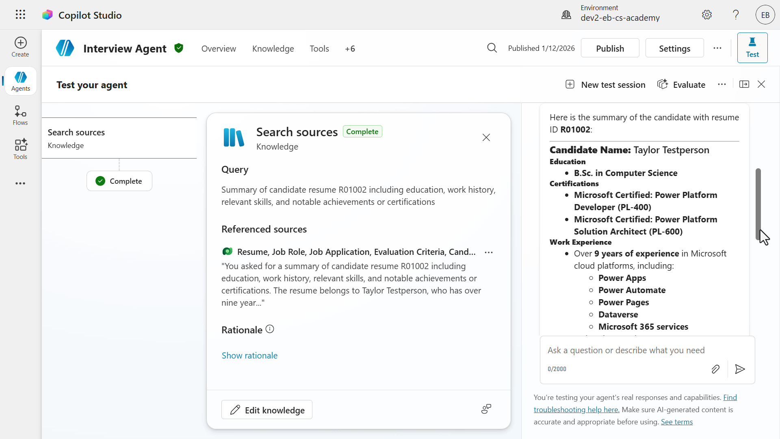Toggle the side panel layout icon
The image size is (780, 439).
coord(744,84)
